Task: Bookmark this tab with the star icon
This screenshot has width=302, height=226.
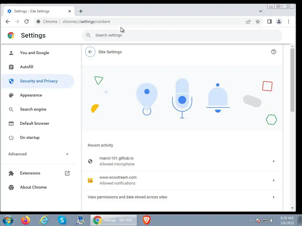Action: coord(258,21)
